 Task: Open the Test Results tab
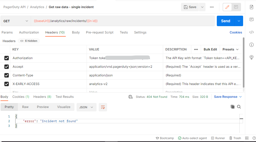[x=64, y=97]
